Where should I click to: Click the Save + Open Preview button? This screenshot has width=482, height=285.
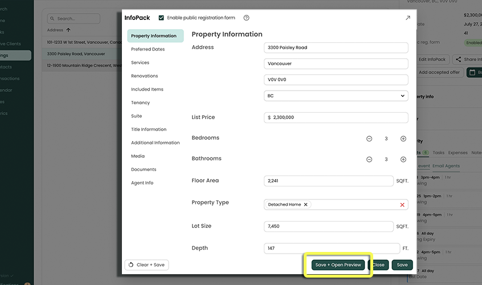[338, 265]
